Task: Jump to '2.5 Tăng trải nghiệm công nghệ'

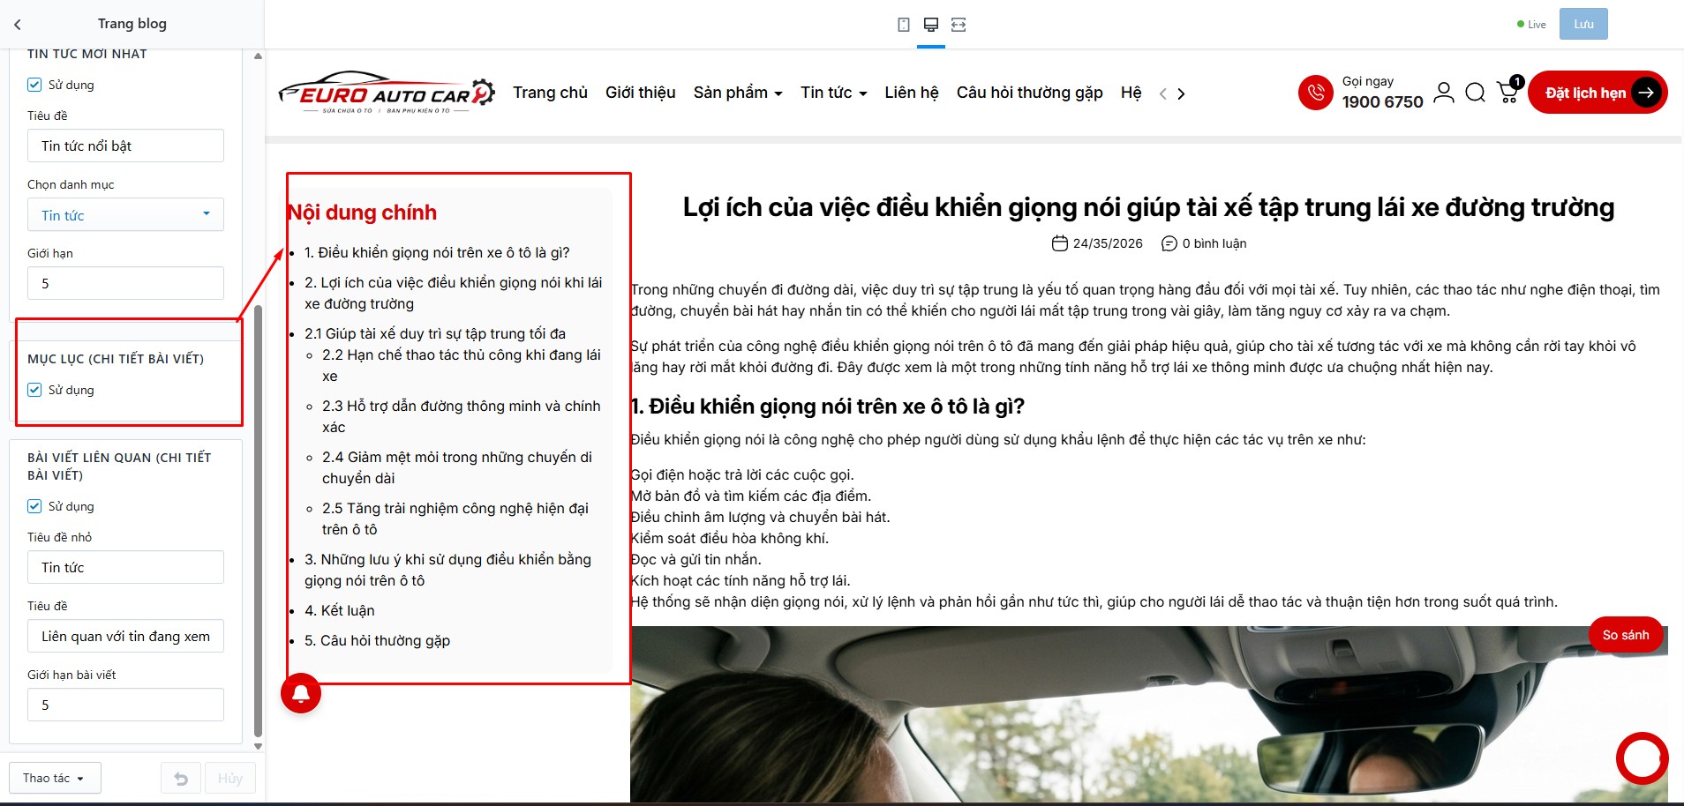Action: 455,519
